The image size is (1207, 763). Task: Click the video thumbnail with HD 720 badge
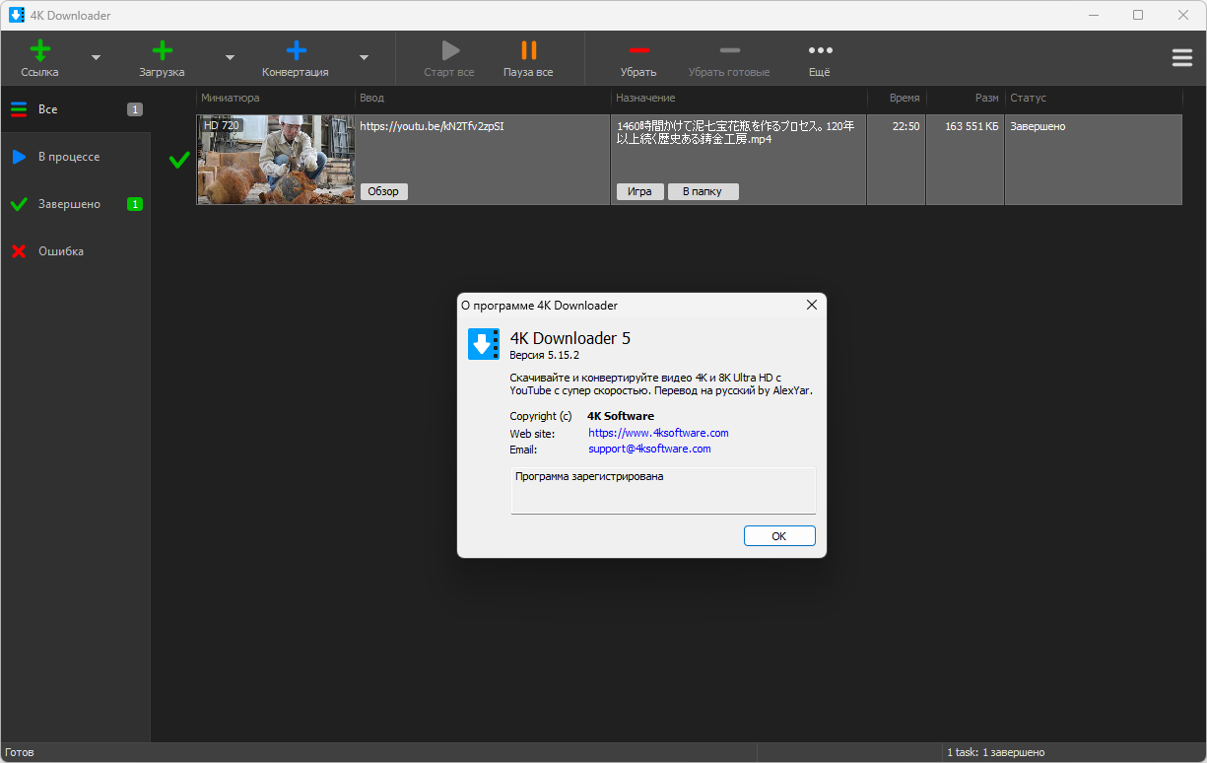pyautogui.click(x=276, y=160)
